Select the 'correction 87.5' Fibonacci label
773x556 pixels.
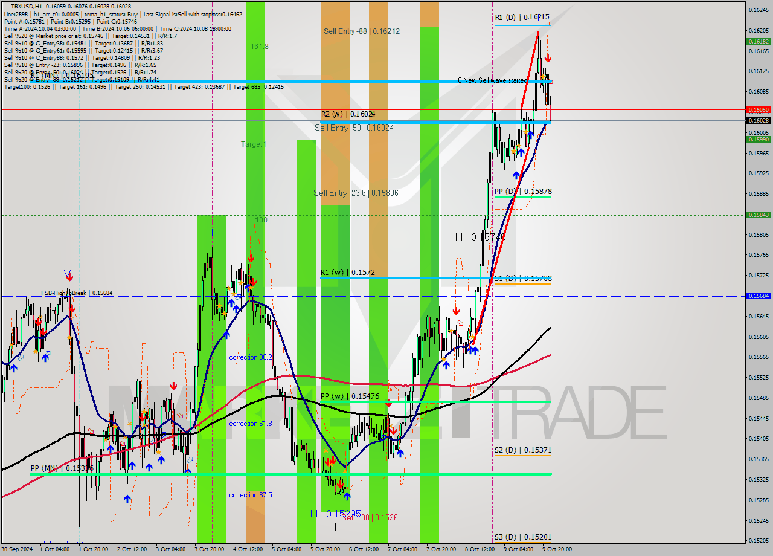(250, 496)
